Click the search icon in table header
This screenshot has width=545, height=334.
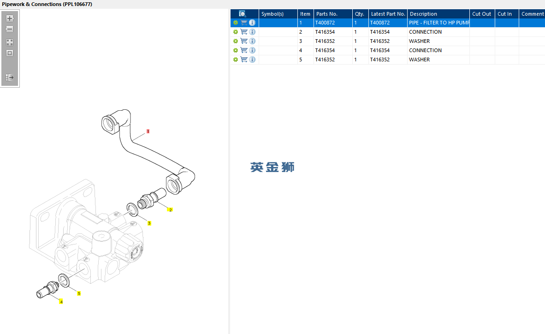tap(243, 14)
